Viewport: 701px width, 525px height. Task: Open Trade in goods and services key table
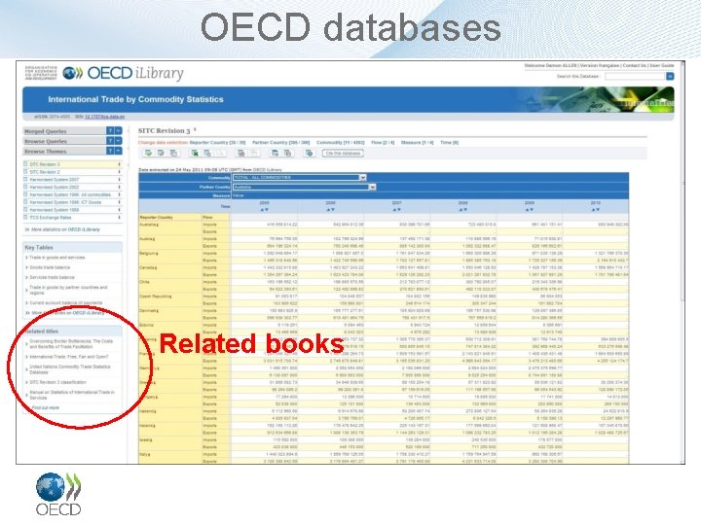pos(56,258)
